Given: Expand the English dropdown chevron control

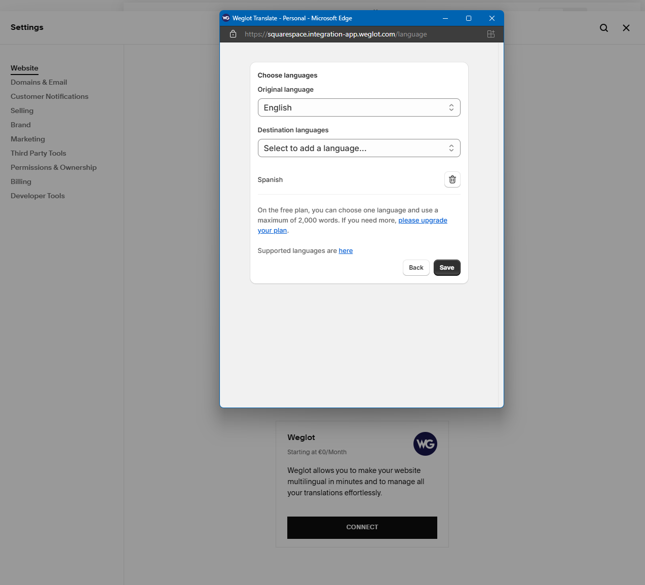Looking at the screenshot, I should click(450, 107).
